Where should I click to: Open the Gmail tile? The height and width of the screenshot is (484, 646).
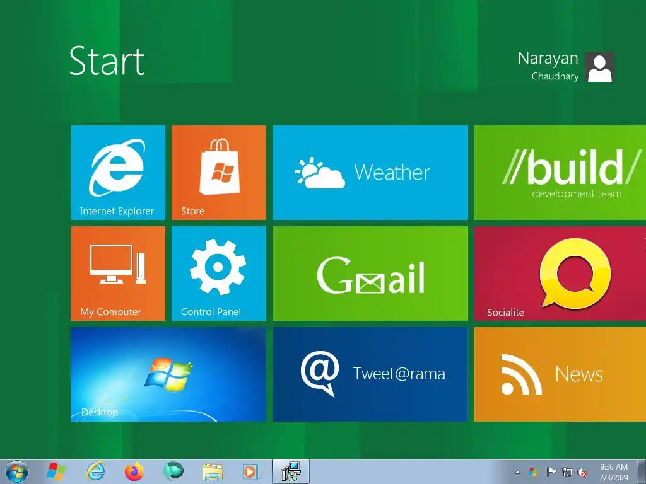[x=370, y=274]
